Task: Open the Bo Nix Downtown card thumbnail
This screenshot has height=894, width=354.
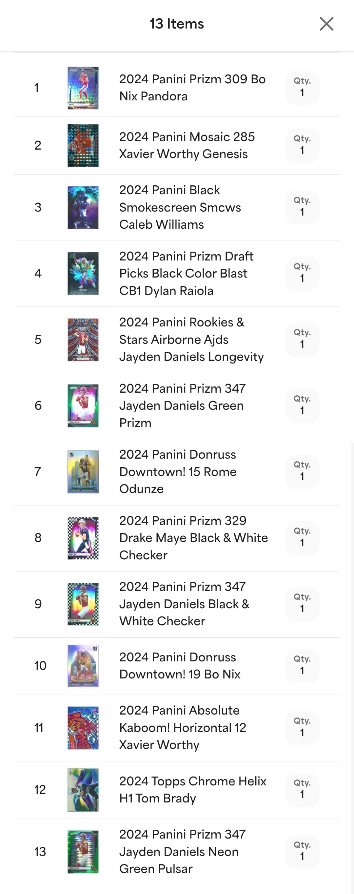Action: (83, 666)
